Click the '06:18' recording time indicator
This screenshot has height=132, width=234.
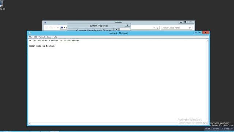tap(208, 129)
